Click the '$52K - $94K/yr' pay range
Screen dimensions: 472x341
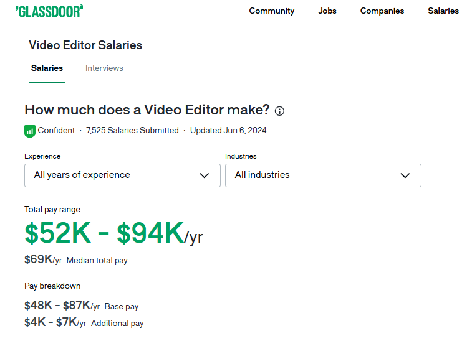point(113,233)
